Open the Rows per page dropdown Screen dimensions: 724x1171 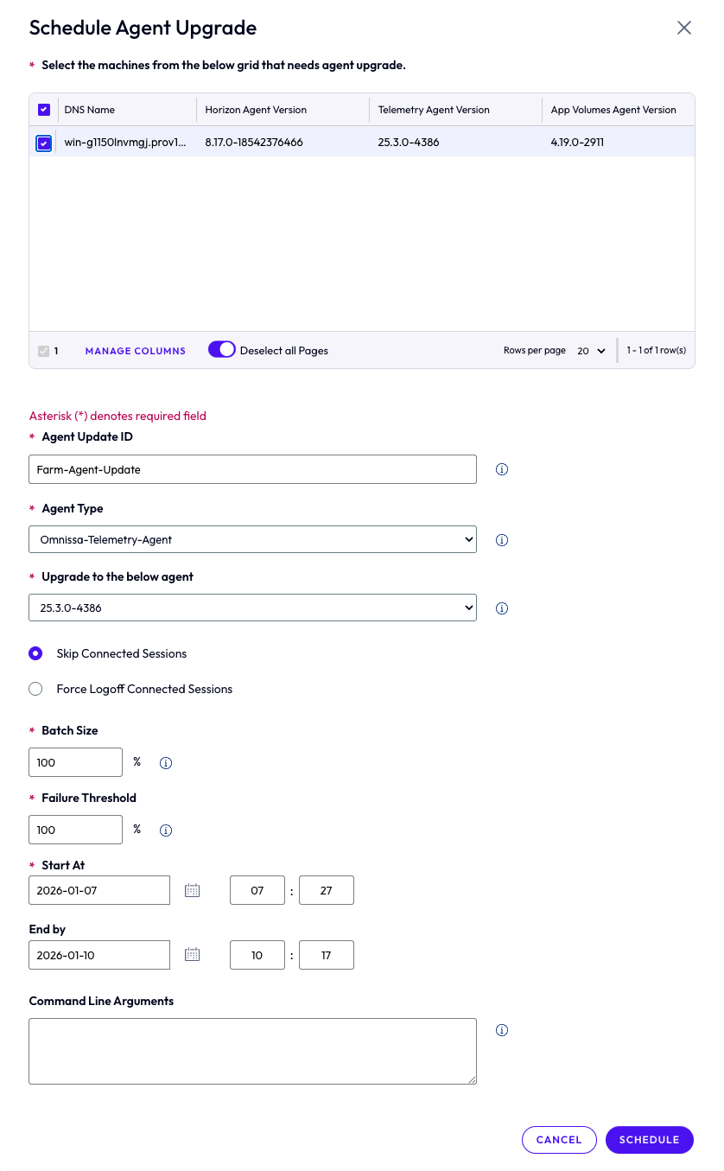[592, 351]
